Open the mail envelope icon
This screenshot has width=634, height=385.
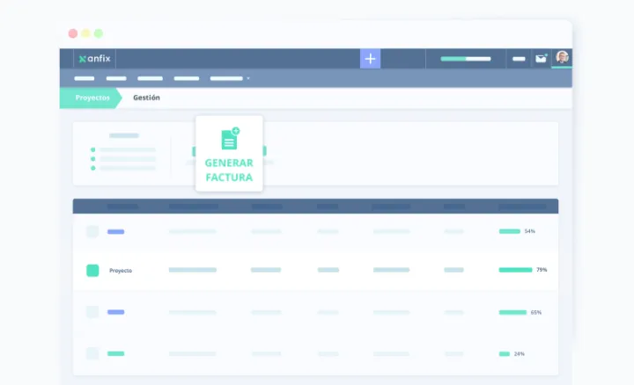(x=542, y=59)
